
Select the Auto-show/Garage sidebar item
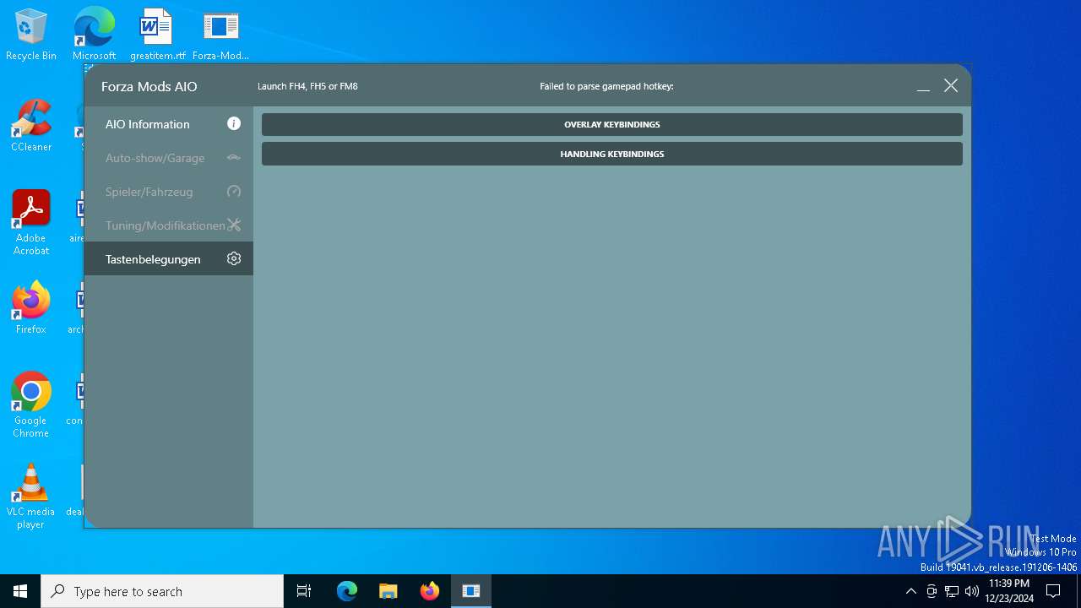(x=169, y=158)
